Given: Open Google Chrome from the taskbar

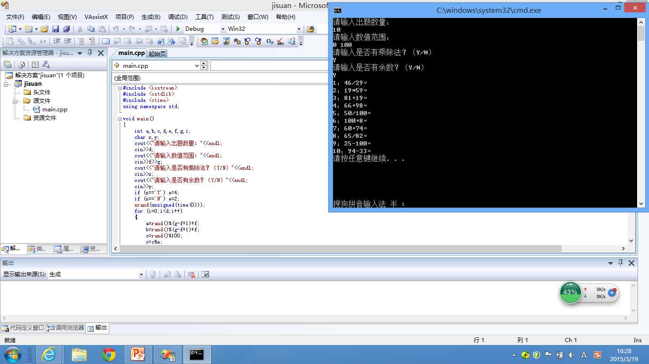Looking at the screenshot, I should [109, 355].
